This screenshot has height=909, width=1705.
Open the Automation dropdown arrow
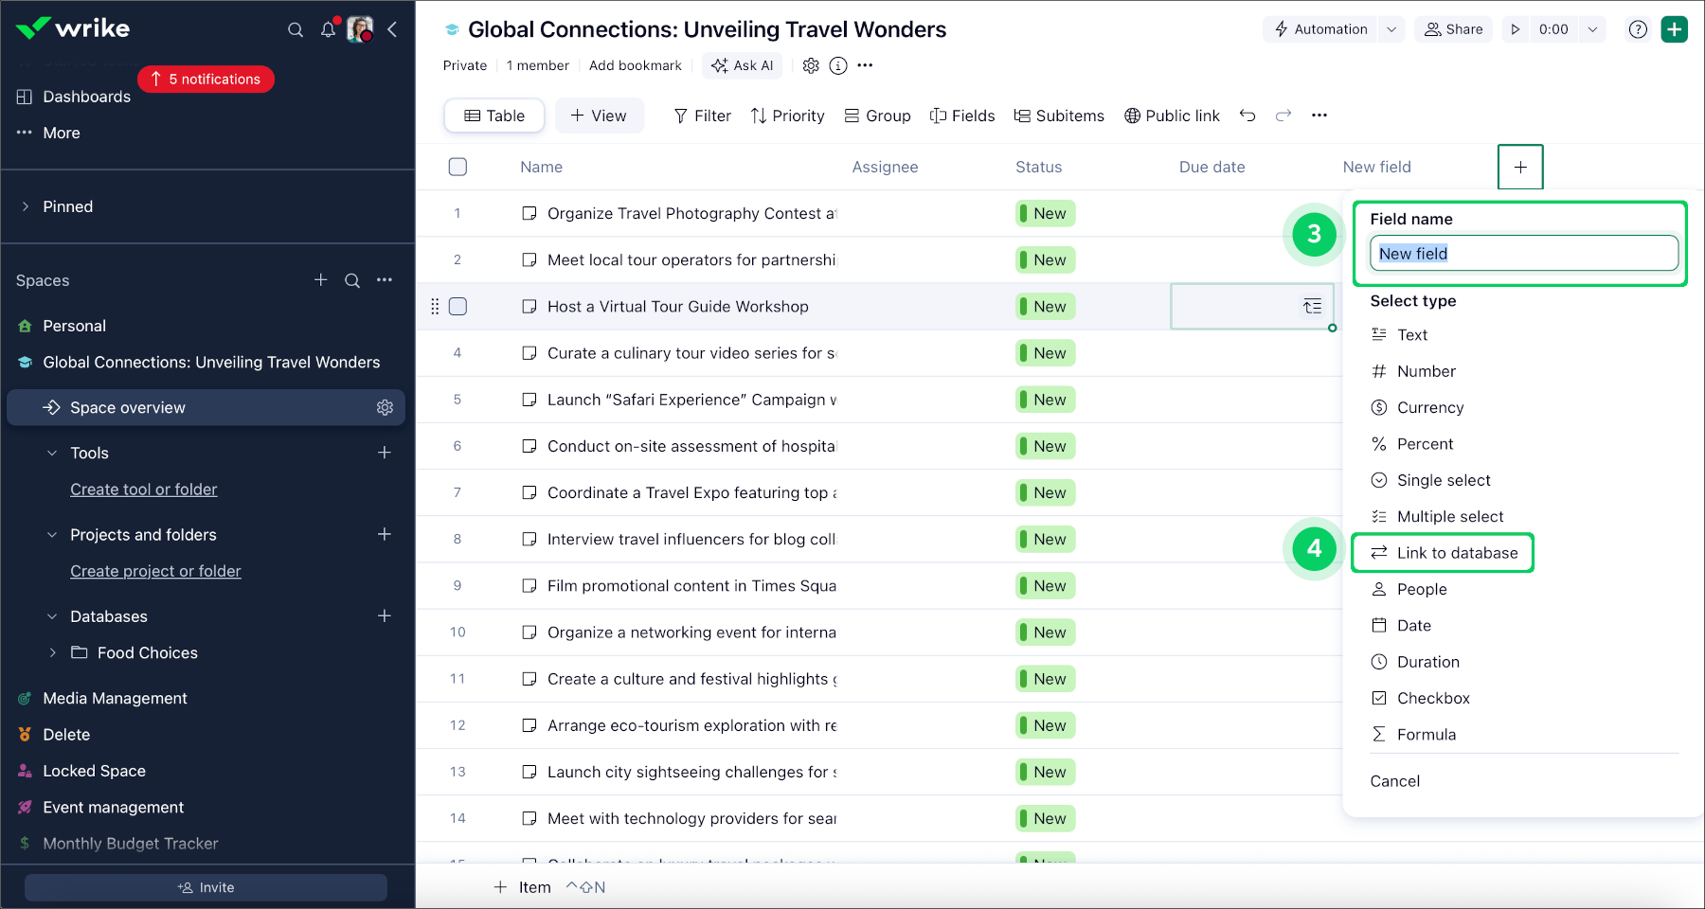pyautogui.click(x=1391, y=29)
